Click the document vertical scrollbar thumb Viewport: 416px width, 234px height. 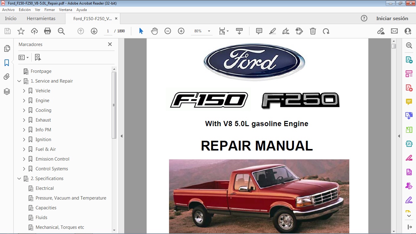[394, 46]
